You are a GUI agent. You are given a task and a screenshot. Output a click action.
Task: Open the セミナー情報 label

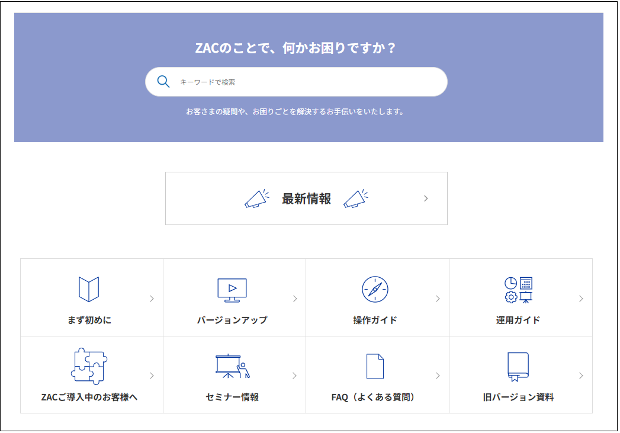point(232,397)
